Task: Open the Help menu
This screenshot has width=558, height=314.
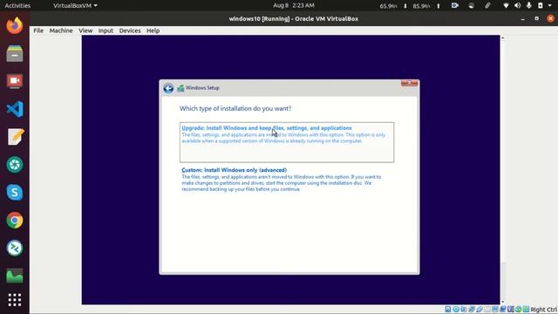Action: tap(153, 31)
